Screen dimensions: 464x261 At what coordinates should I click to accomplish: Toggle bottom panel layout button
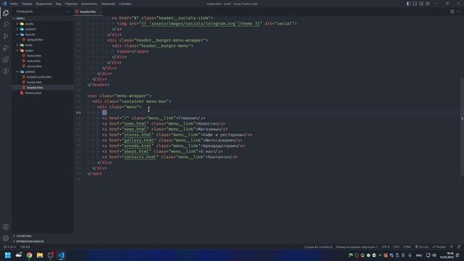(415, 4)
